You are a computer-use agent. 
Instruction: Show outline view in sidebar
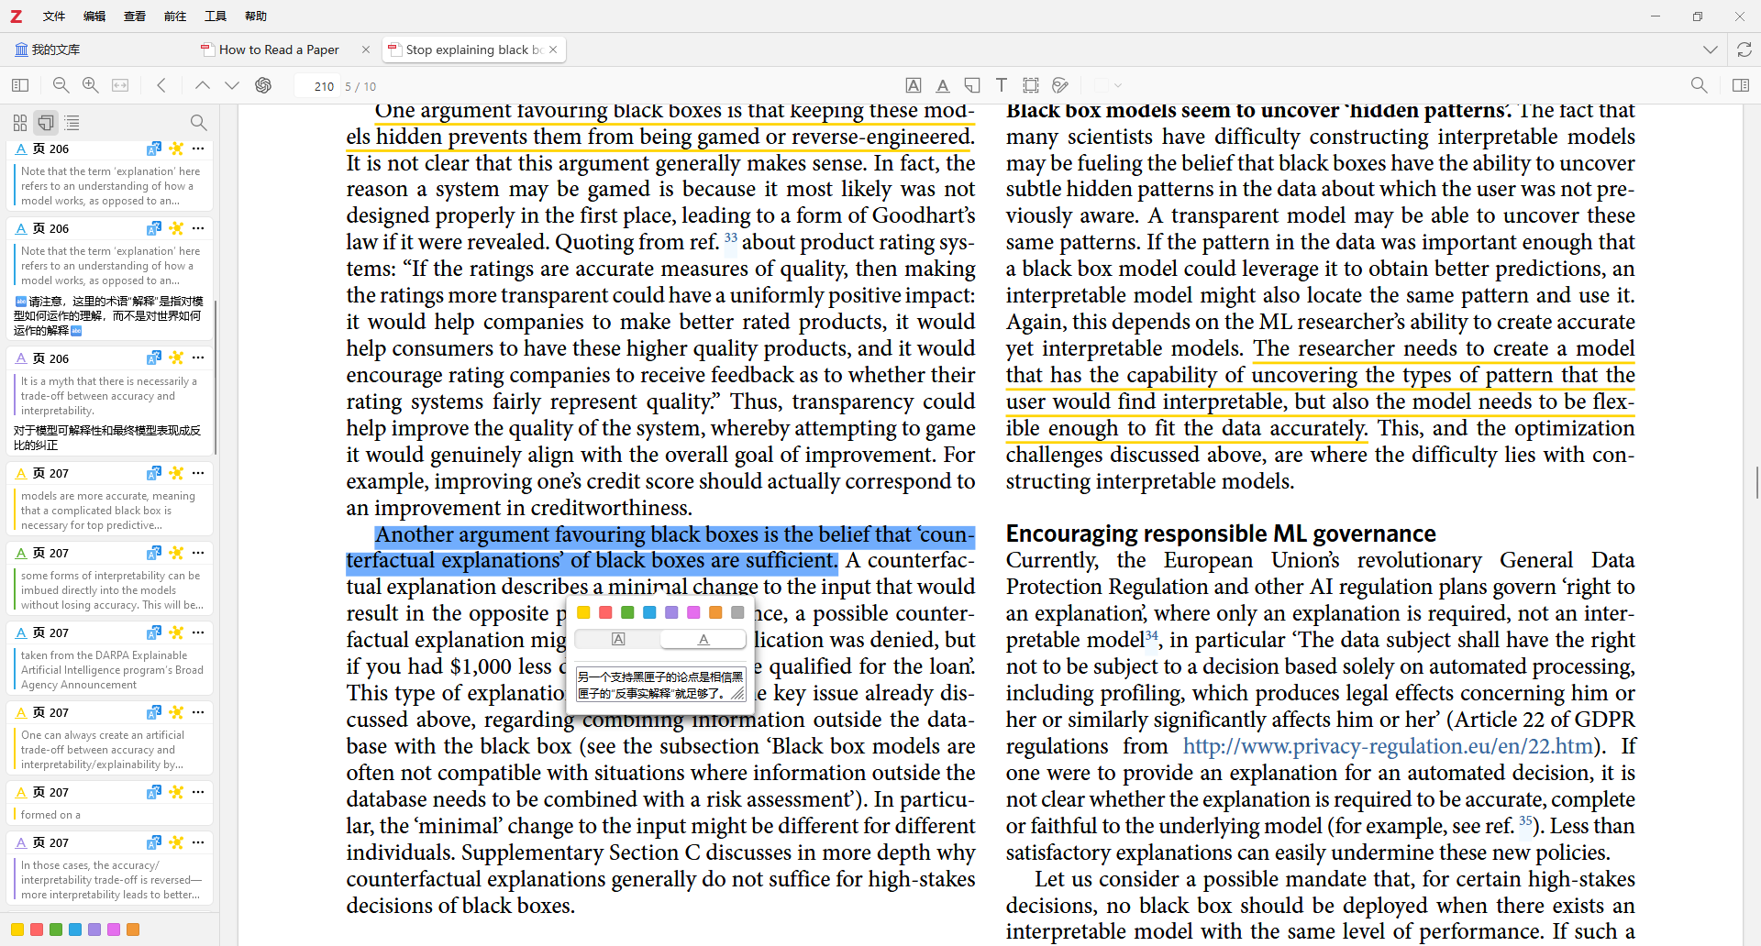tap(72, 122)
